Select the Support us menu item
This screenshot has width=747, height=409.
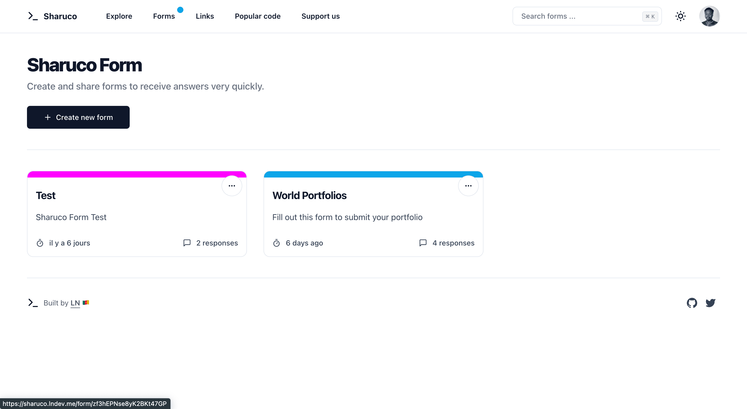click(x=321, y=16)
